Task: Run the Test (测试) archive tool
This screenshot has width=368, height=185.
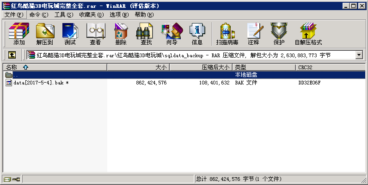Action: 70,34
